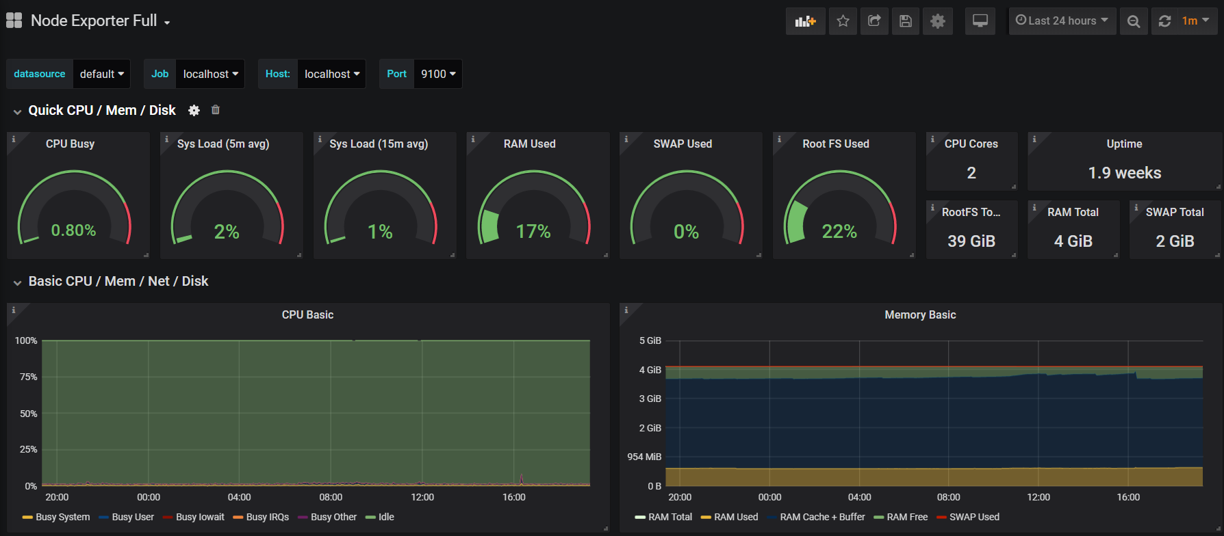Image resolution: width=1224 pixels, height=536 pixels.
Task: Click the 17% RAM Used gauge
Action: [534, 208]
